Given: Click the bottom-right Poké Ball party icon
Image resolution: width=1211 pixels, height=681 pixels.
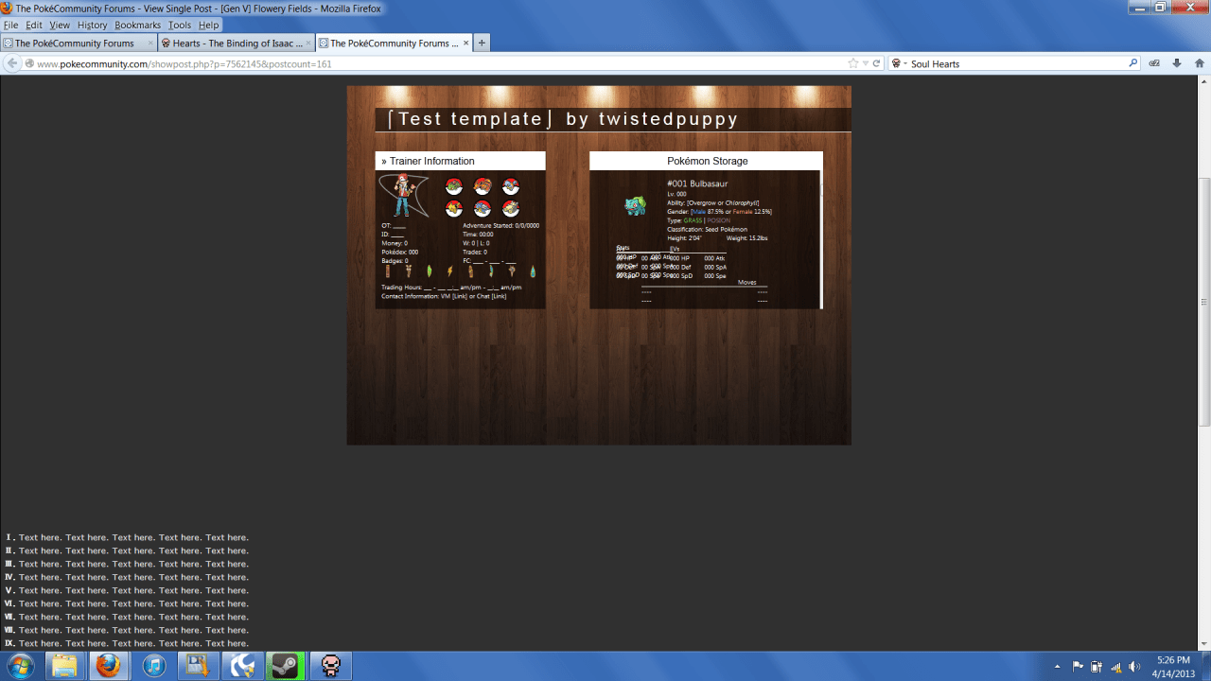Looking at the screenshot, I should (x=511, y=209).
